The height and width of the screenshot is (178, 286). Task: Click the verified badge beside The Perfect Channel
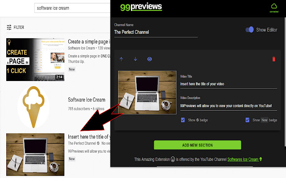[x=98, y=143]
